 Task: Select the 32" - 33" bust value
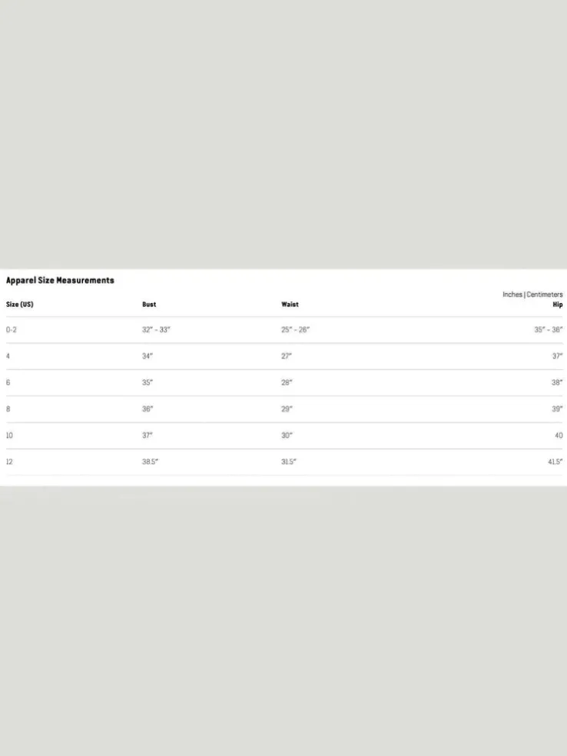156,330
